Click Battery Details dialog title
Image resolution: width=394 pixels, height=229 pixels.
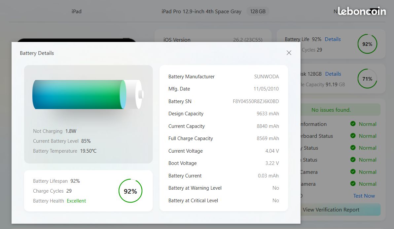pyautogui.click(x=37, y=53)
